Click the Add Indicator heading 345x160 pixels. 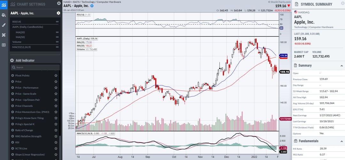click(x=25, y=60)
